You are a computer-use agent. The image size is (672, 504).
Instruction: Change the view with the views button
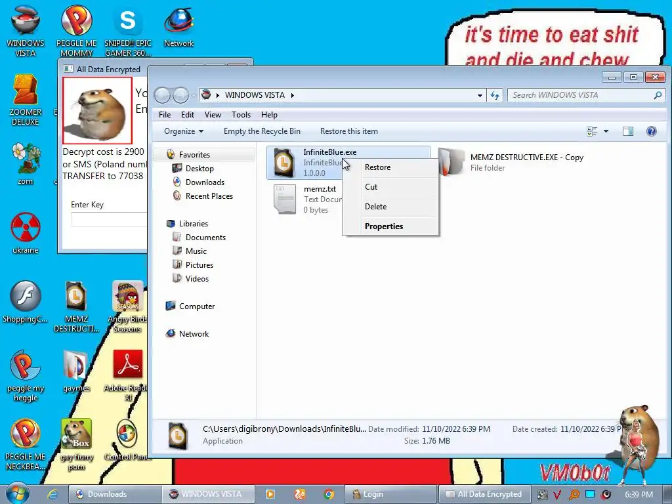[x=592, y=131]
